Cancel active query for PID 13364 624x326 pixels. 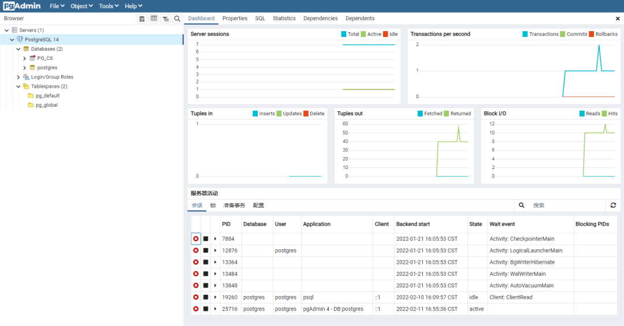[206, 262]
